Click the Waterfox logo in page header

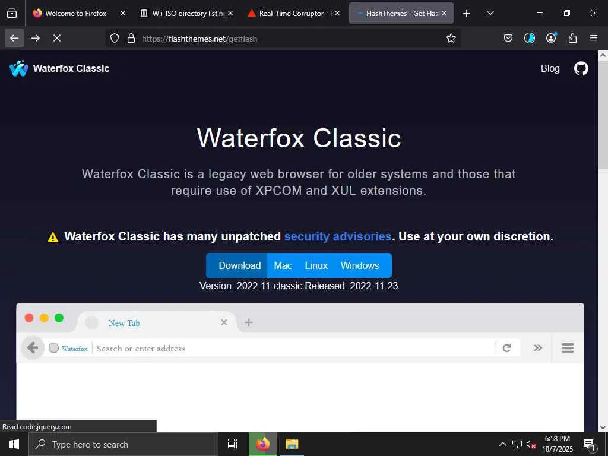click(19, 69)
